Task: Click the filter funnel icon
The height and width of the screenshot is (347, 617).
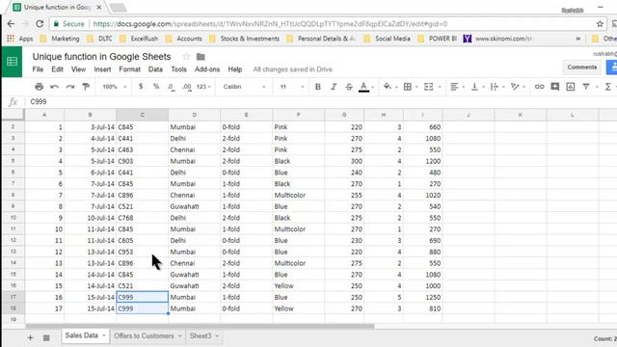Action: [586, 87]
